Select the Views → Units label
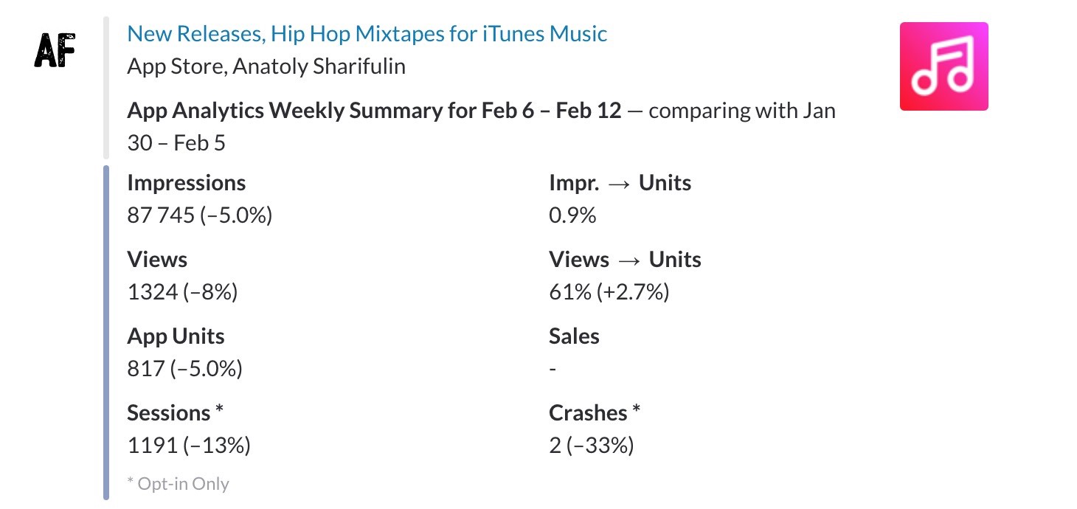 point(625,260)
